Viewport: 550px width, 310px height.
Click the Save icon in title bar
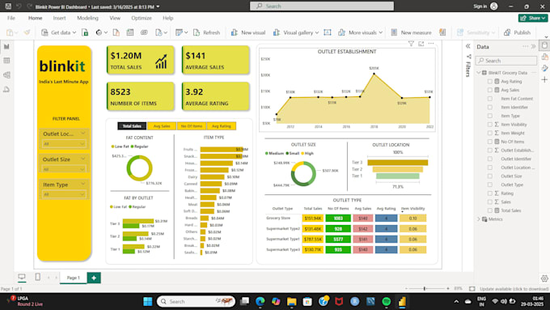coord(8,6)
